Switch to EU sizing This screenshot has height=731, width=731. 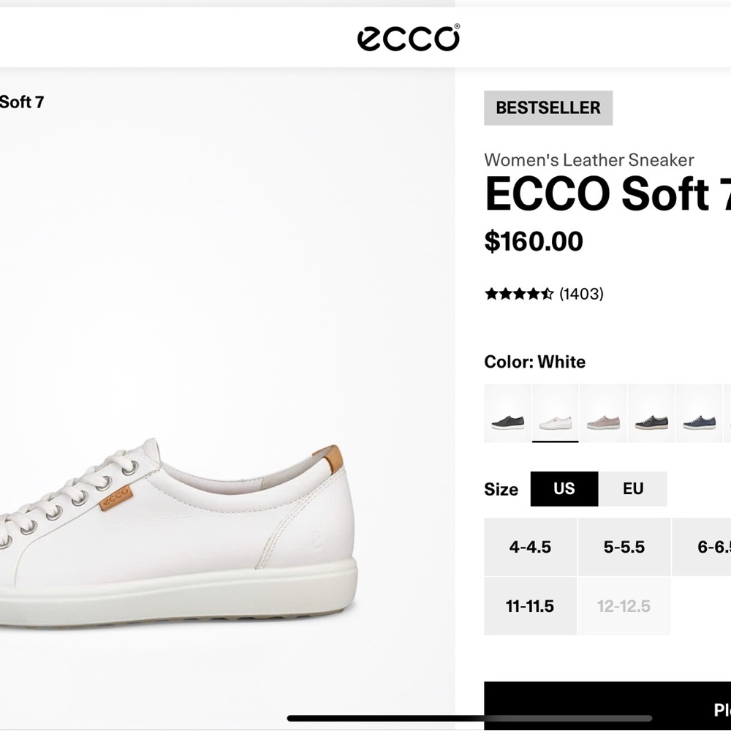point(634,488)
